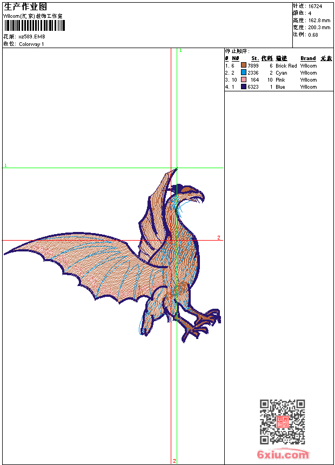This screenshot has height=465, width=335.
Task: Click the St. column header
Action: (254, 58)
